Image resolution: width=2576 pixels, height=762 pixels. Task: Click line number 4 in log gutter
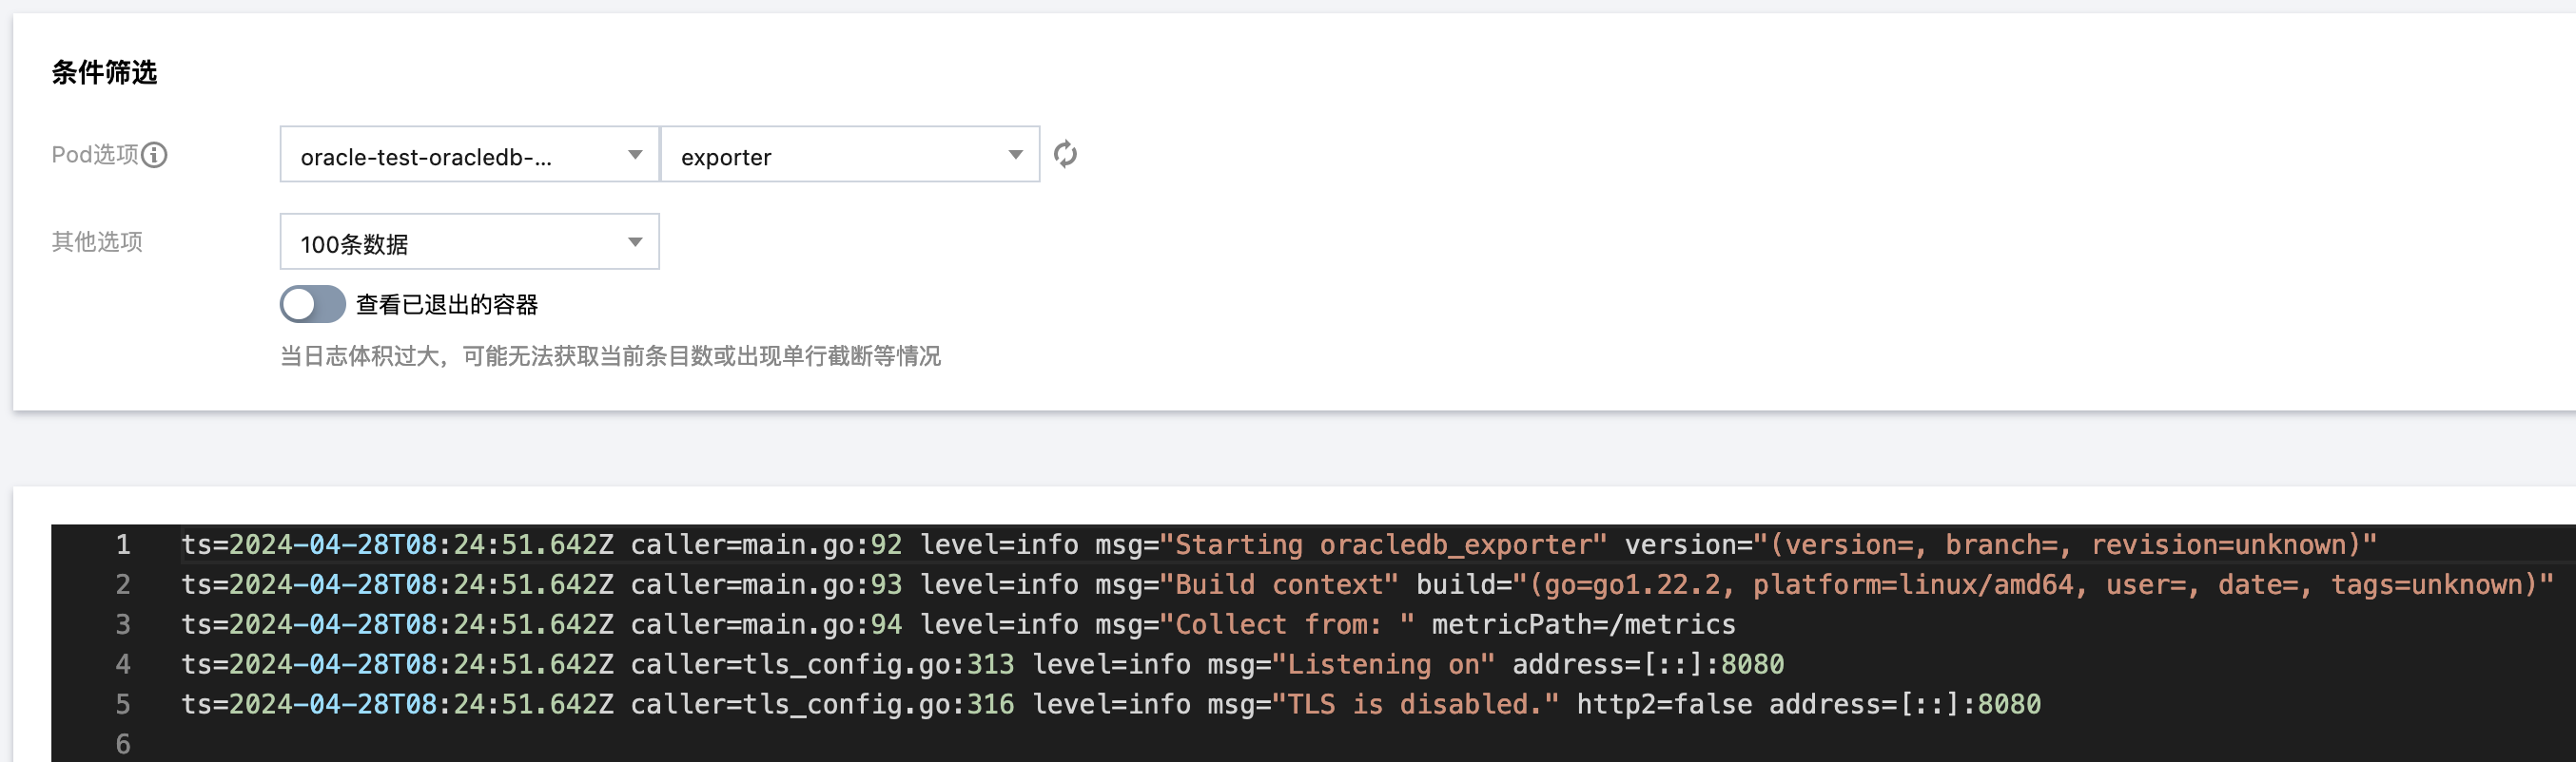[123, 664]
